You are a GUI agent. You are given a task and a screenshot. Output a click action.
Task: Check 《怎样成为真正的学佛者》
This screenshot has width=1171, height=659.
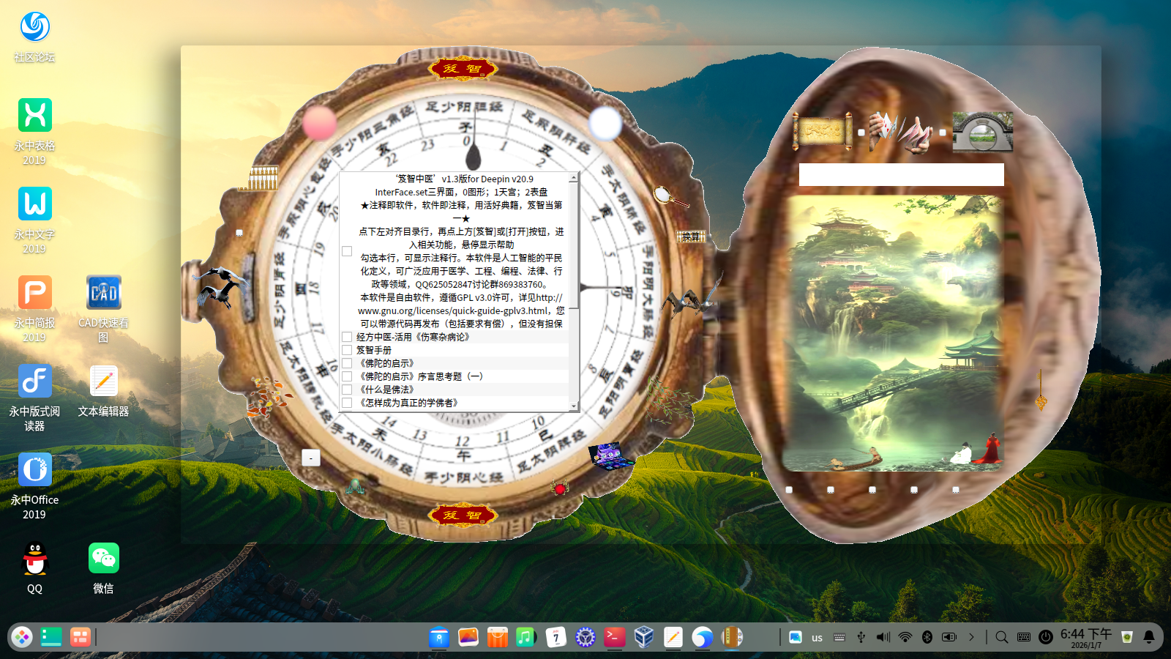(347, 403)
